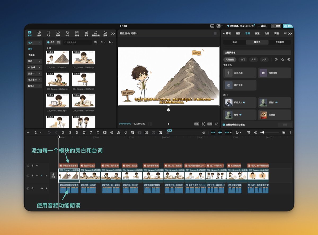
Task: Open the 贴纸 stickers panel
Action: coord(58,33)
